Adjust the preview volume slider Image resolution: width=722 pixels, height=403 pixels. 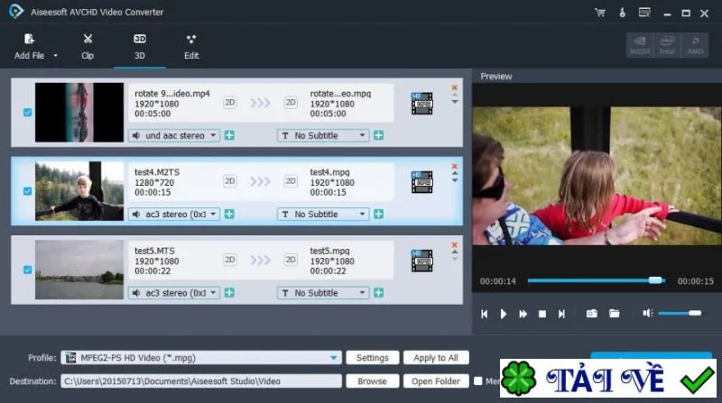(x=680, y=313)
